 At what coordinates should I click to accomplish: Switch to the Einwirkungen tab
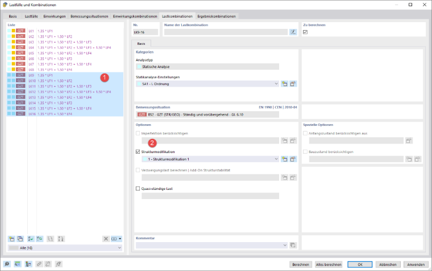click(54, 16)
